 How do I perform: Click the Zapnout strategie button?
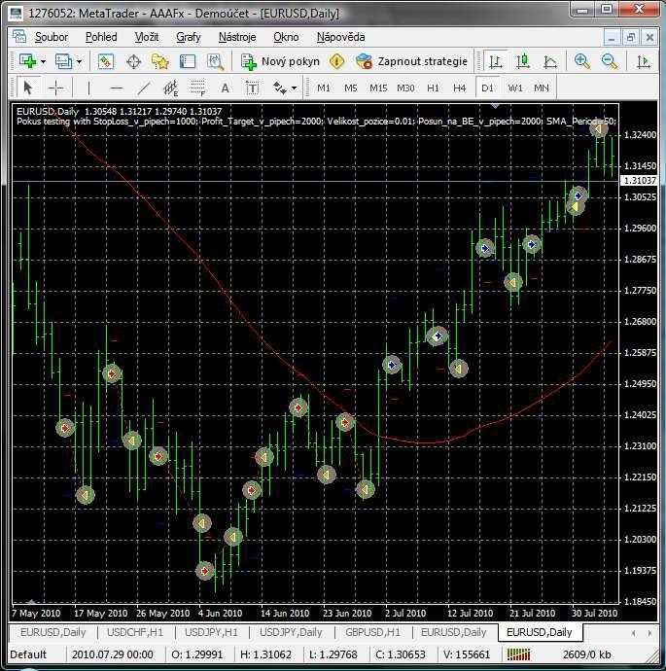click(411, 61)
